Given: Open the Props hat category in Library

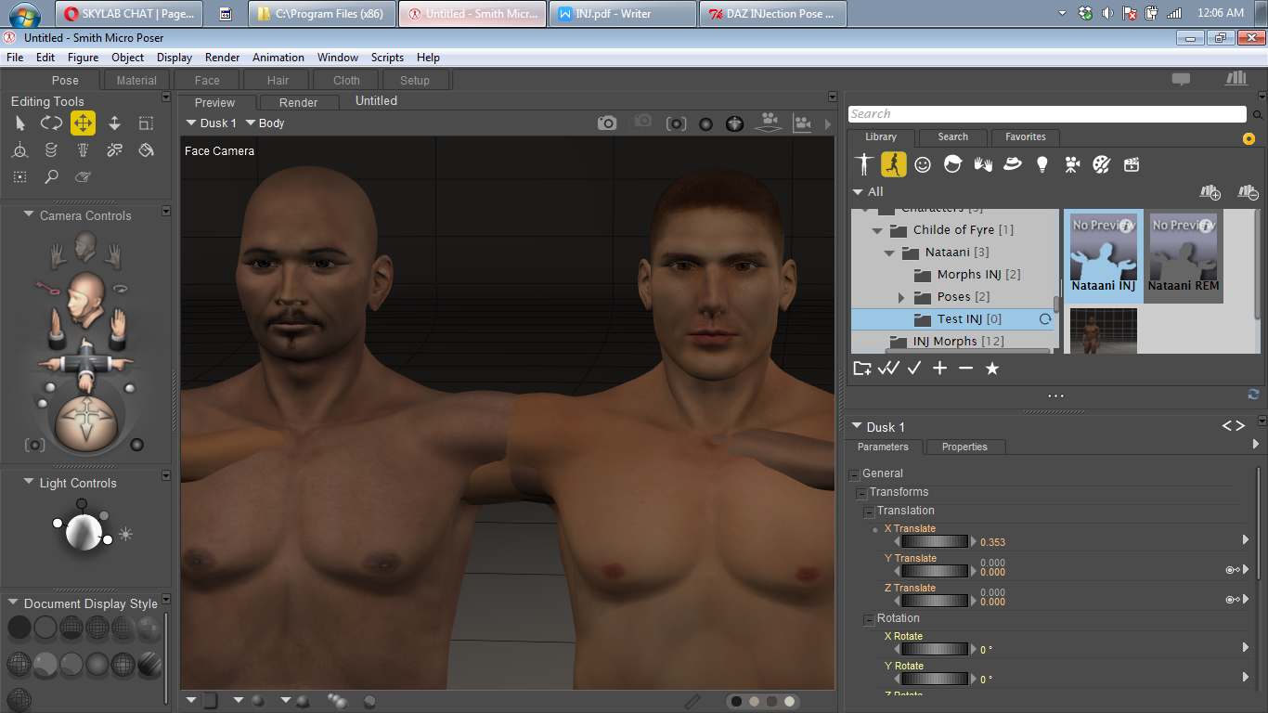Looking at the screenshot, I should click(x=1013, y=164).
